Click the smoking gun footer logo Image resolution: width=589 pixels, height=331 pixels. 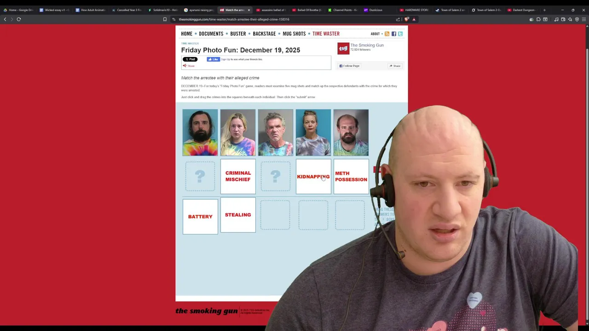[207, 311]
